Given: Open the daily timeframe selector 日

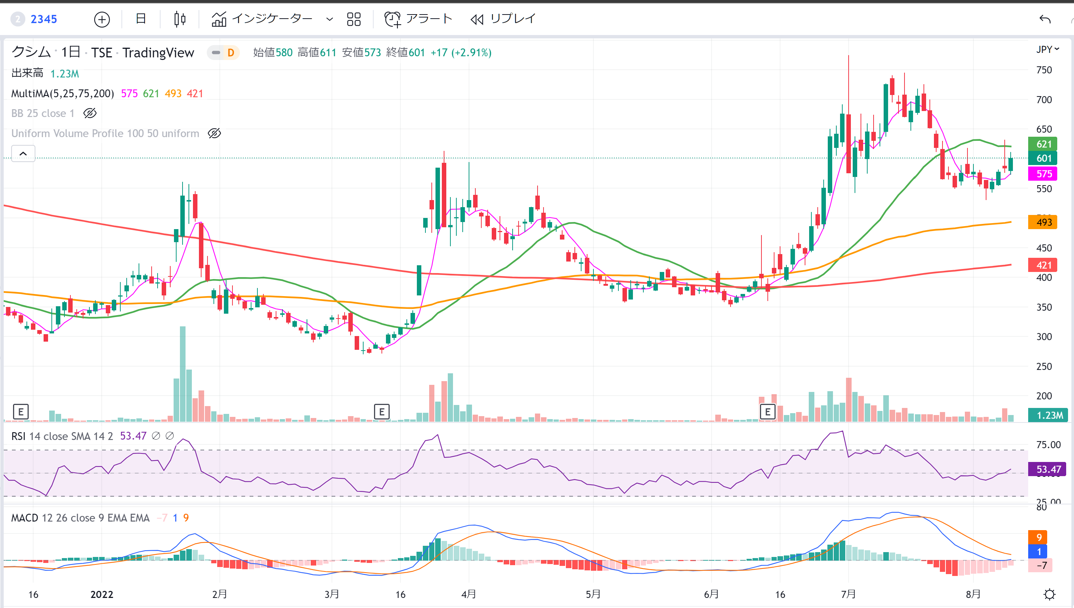Looking at the screenshot, I should (x=141, y=19).
